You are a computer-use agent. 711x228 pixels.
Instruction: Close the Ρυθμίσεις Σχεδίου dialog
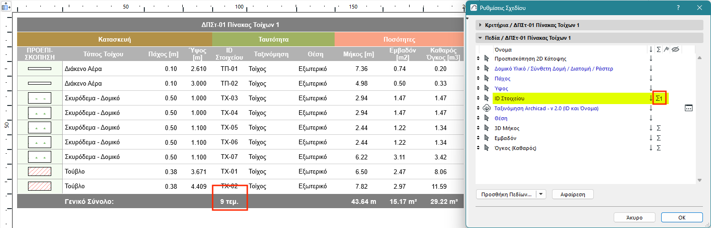pyautogui.click(x=700, y=8)
